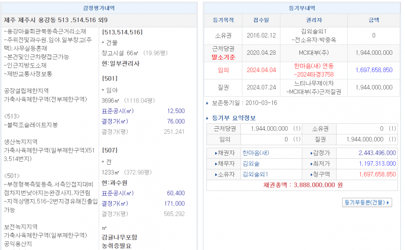Screen dimensions: 405x250
Task: Click the arrow icon before 채권자
Action: pos(216,153)
